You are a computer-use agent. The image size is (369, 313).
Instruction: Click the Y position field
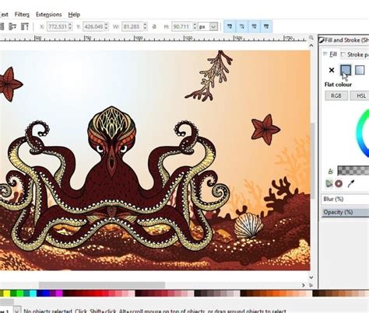(x=93, y=26)
